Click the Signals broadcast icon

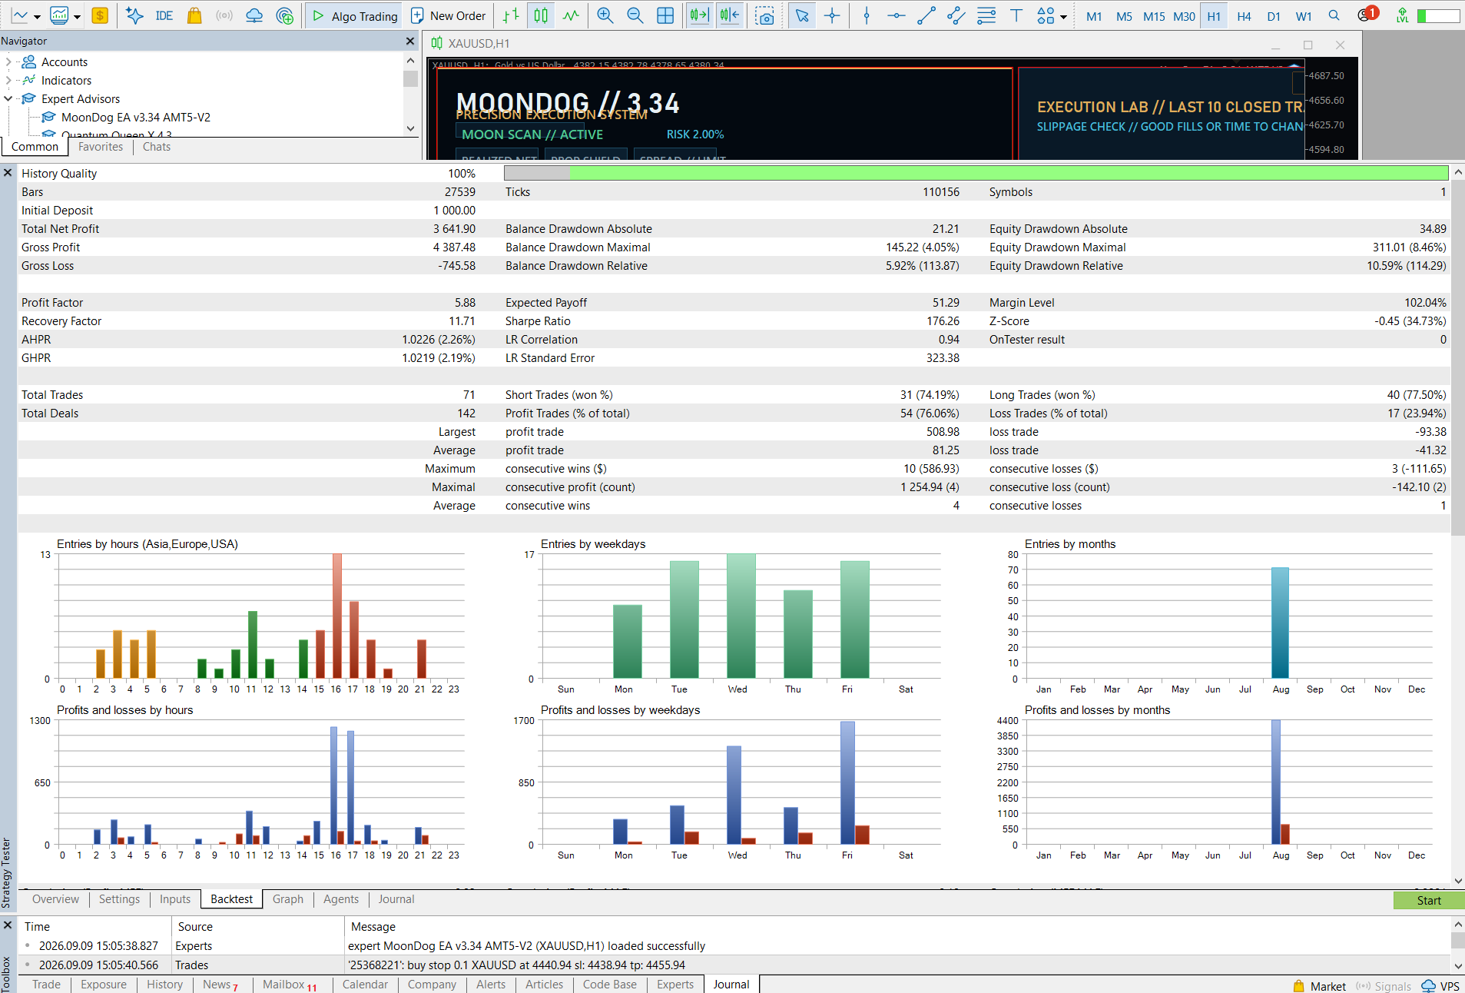pyautogui.click(x=224, y=15)
